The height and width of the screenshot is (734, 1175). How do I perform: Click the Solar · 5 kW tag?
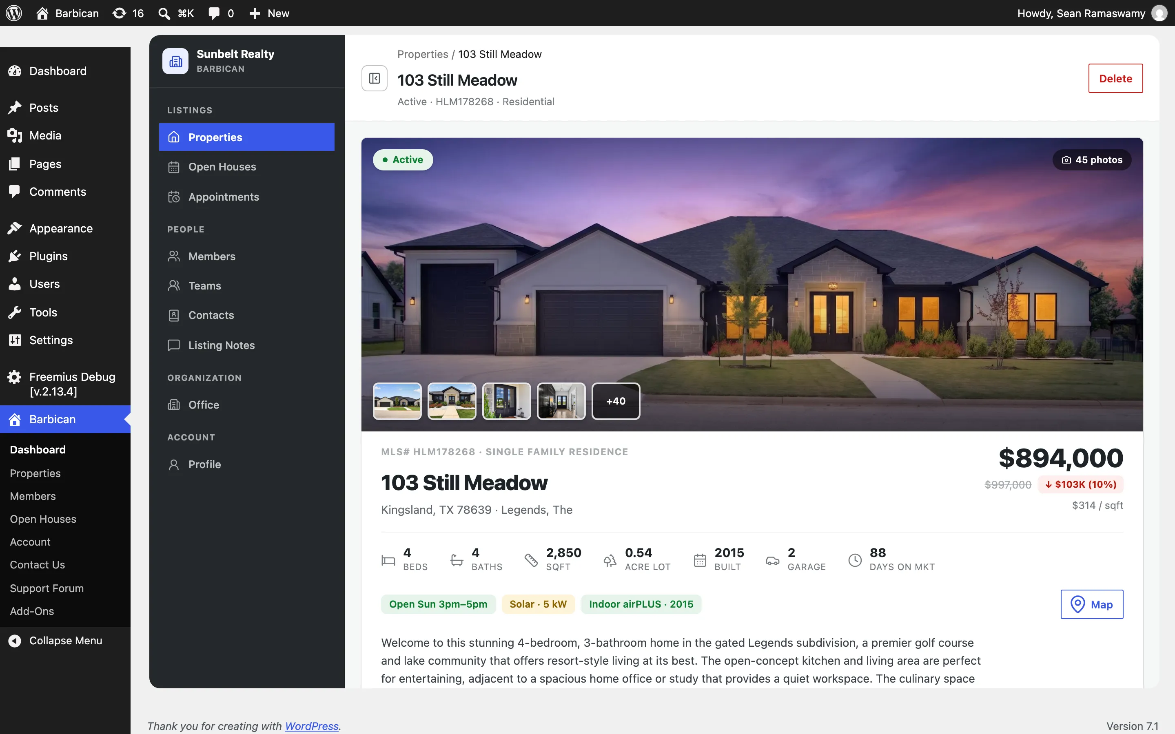pyautogui.click(x=539, y=604)
